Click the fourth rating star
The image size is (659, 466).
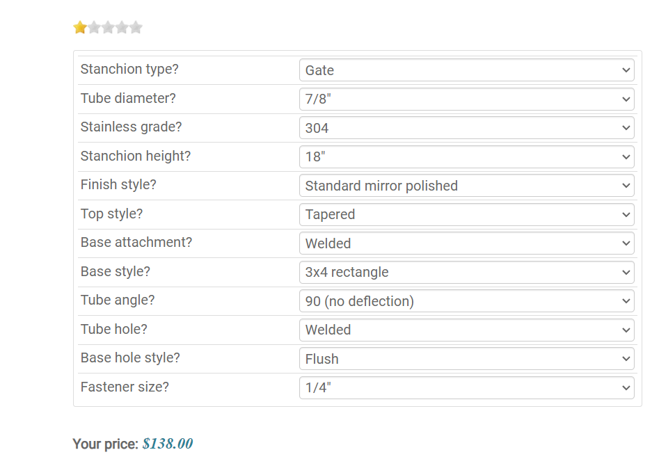coord(122,28)
